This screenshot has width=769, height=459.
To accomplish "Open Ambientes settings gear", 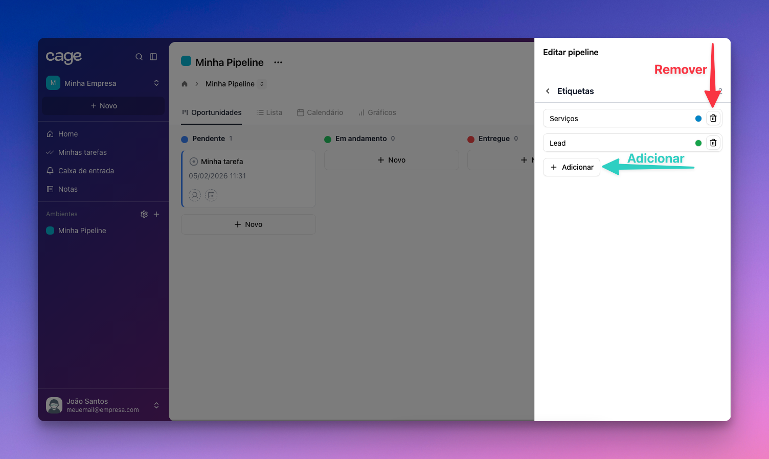I will (144, 214).
